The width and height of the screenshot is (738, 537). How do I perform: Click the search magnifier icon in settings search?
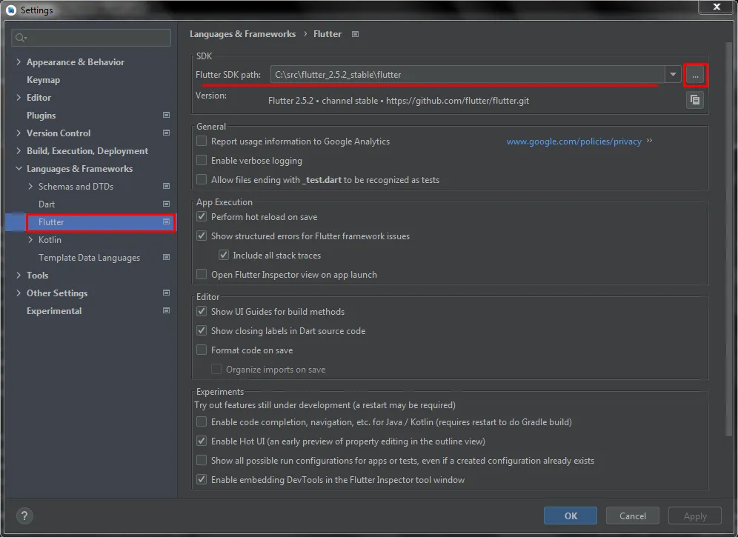(x=21, y=38)
